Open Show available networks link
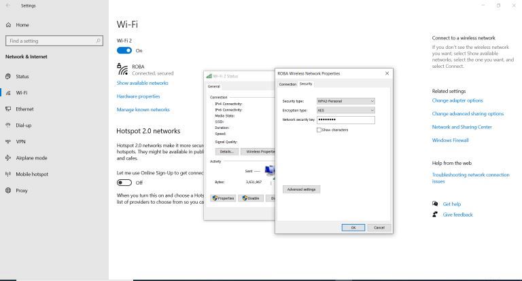This screenshot has height=281, width=522. point(143,83)
